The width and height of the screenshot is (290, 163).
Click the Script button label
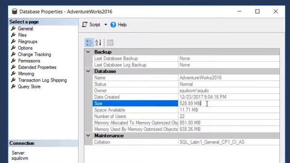pyautogui.click(x=95, y=24)
